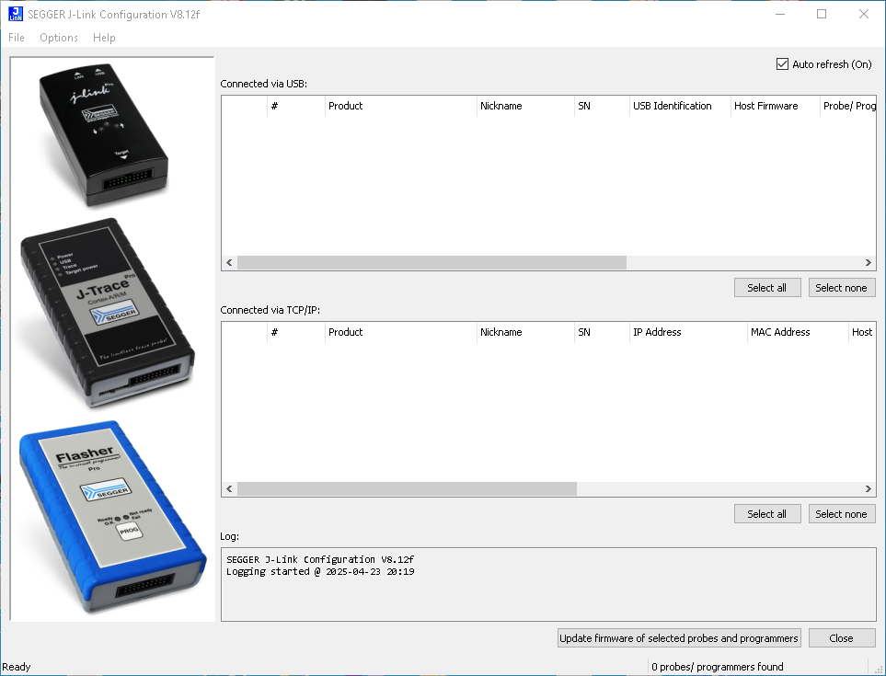Update firmware of selected probes and programmers
The image size is (886, 676).
[679, 638]
